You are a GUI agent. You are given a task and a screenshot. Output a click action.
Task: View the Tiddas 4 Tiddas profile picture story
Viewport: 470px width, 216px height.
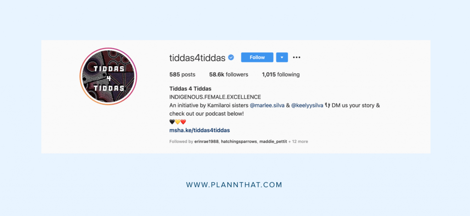coord(108,76)
